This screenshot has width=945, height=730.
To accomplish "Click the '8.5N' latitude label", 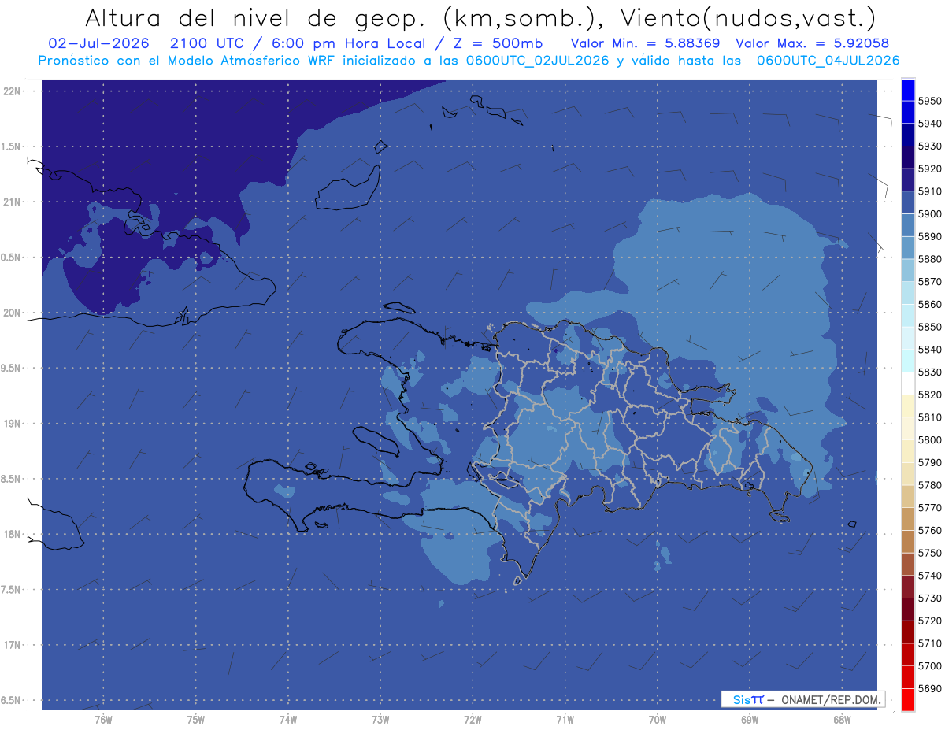I will click(x=11, y=479).
